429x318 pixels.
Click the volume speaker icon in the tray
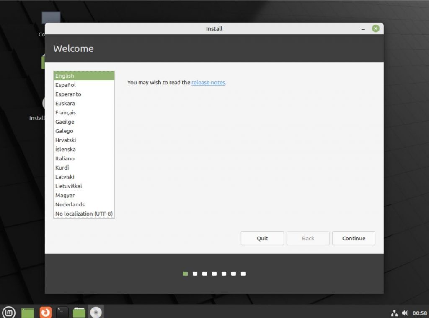[x=405, y=312]
